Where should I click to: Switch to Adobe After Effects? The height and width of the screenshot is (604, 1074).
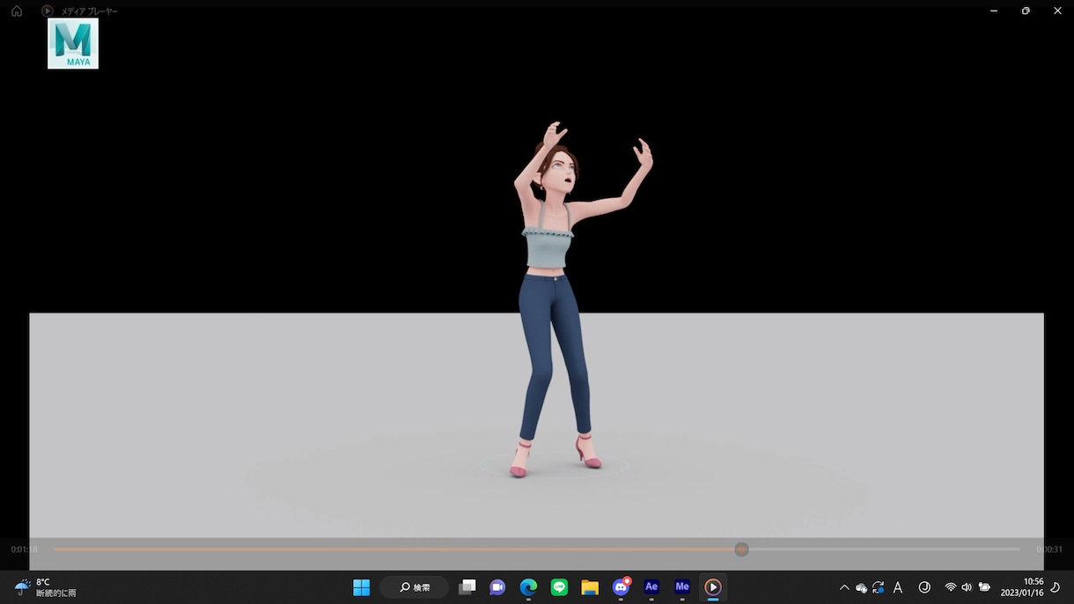click(651, 587)
